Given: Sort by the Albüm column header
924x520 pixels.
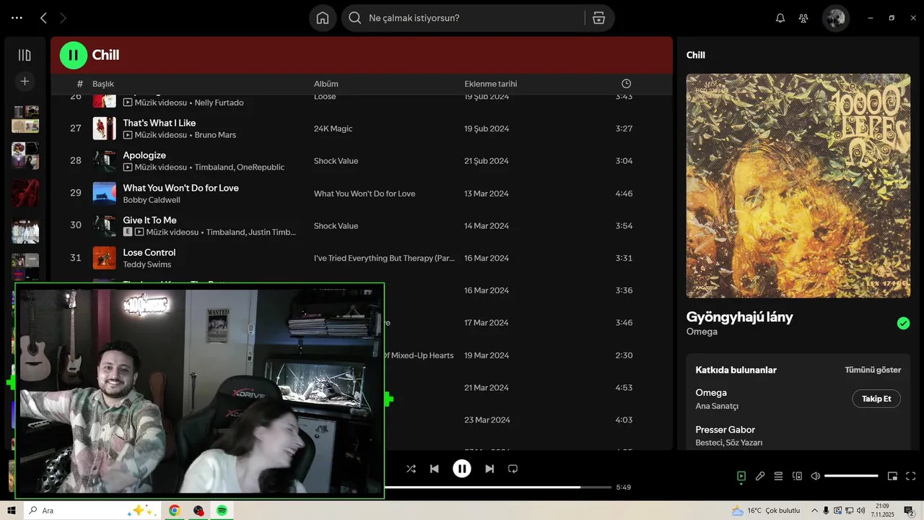Looking at the screenshot, I should [x=326, y=84].
